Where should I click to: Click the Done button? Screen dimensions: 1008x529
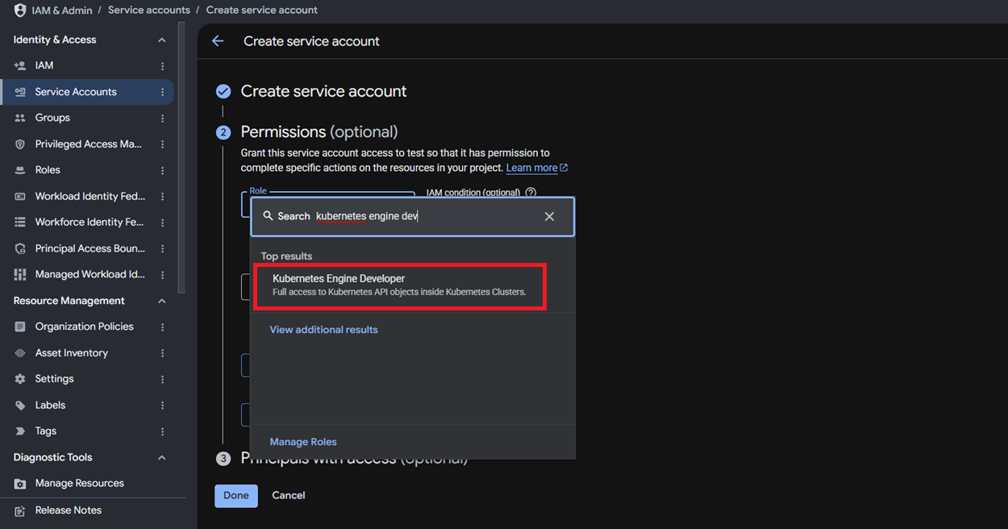pyautogui.click(x=236, y=496)
